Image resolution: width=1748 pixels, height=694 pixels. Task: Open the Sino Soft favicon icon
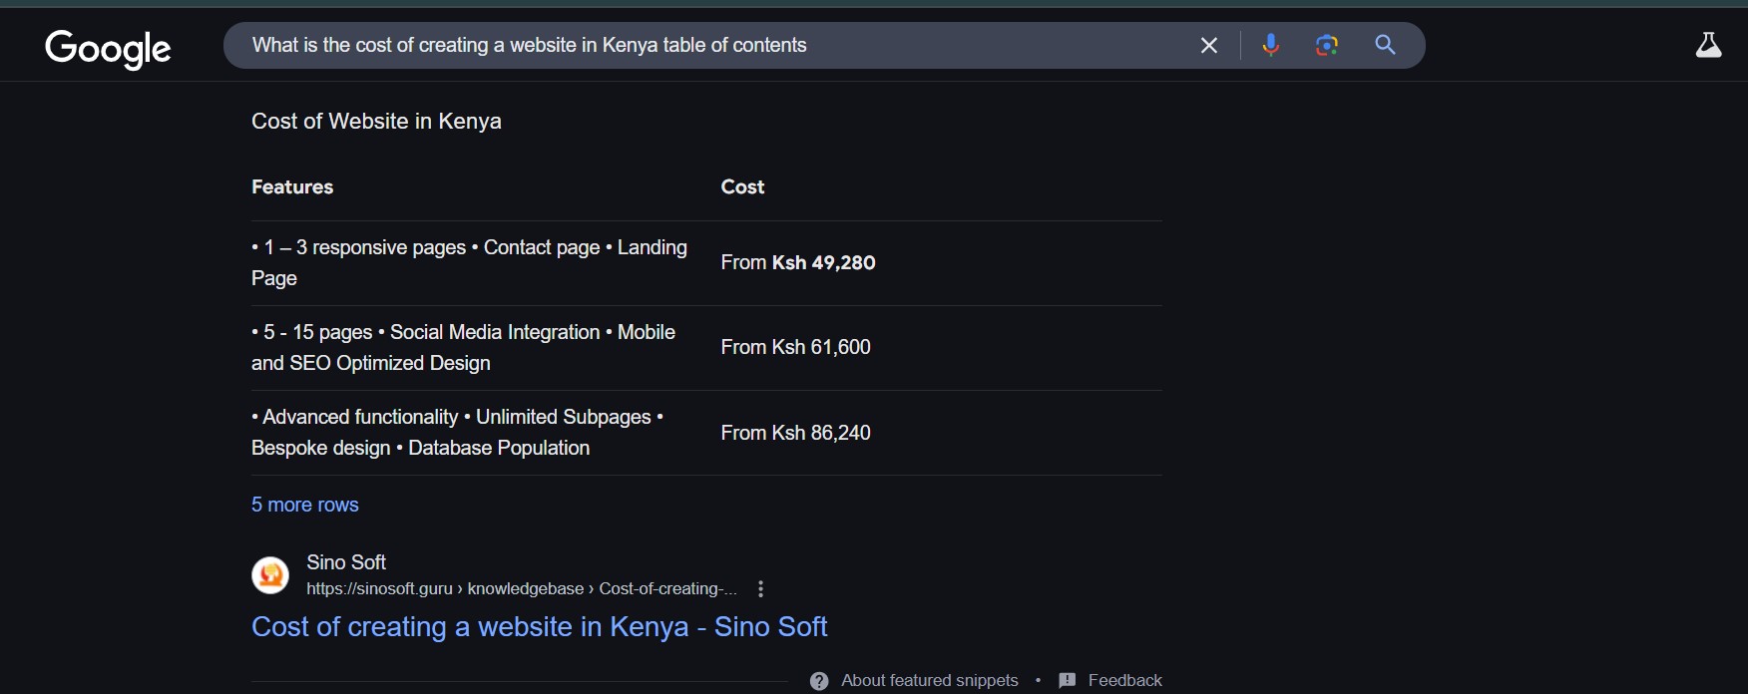[x=270, y=575]
